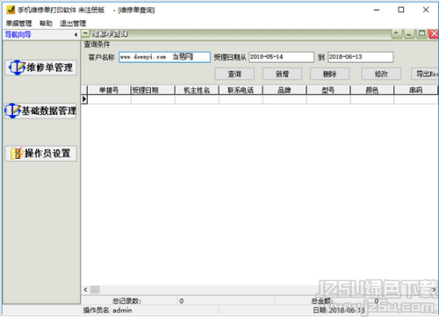Open the 帮助 menu
Screen dimensions: 439x317
(x=46, y=24)
